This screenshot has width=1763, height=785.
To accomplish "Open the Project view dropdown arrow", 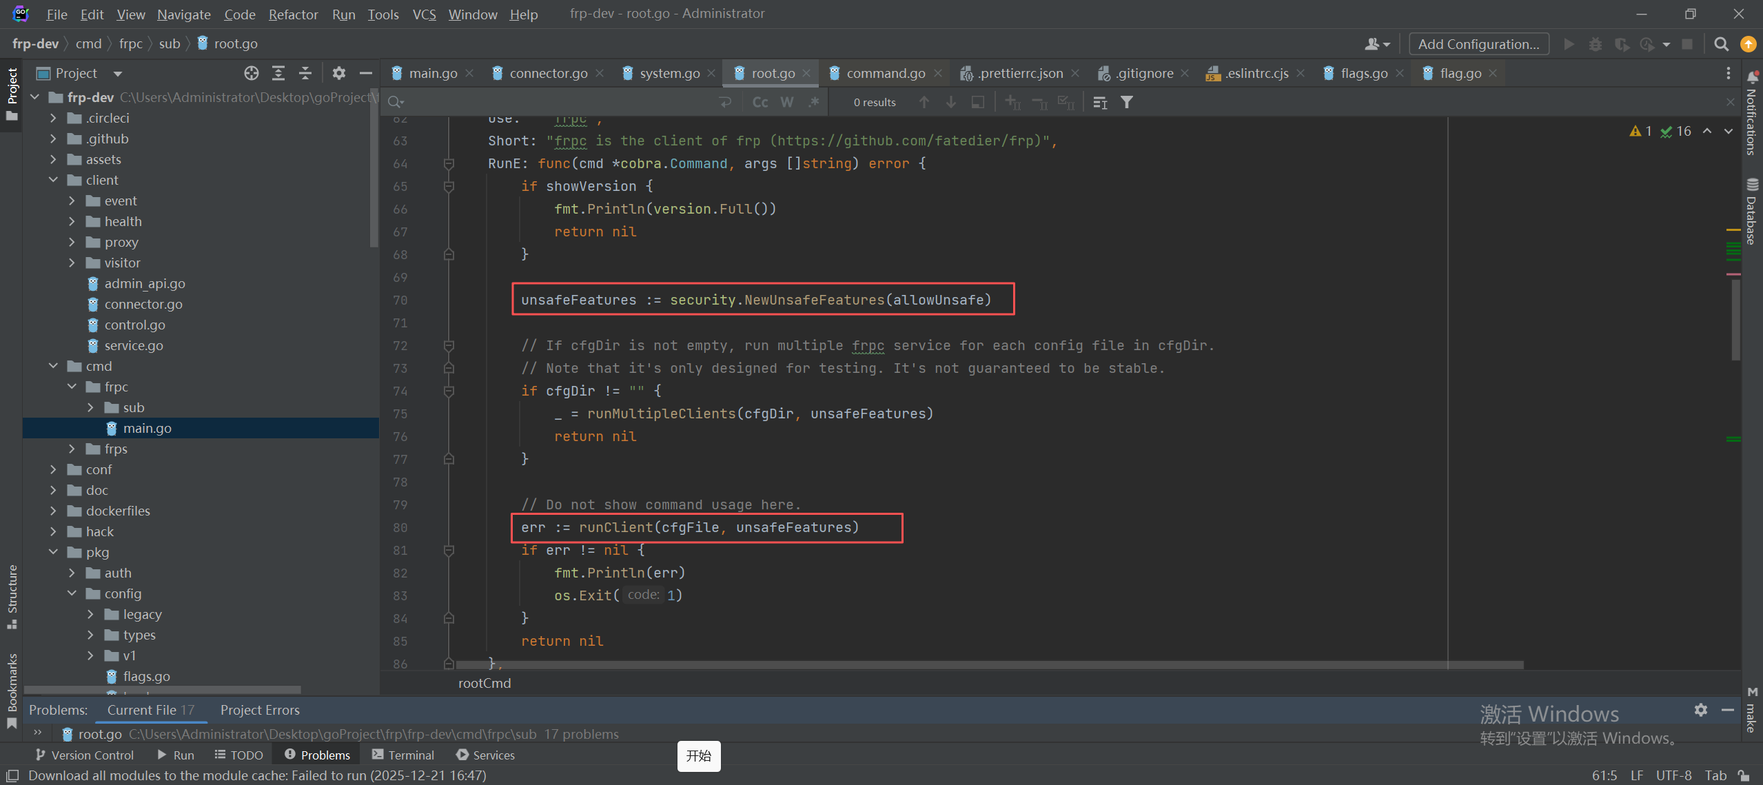I will pos(118,73).
